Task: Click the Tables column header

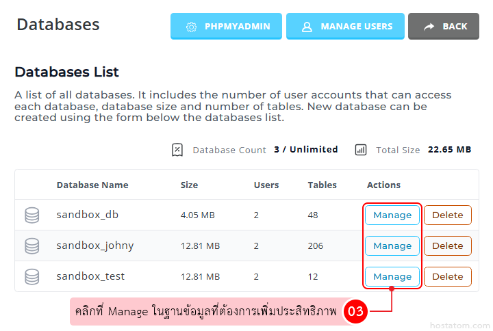Action: (x=322, y=185)
